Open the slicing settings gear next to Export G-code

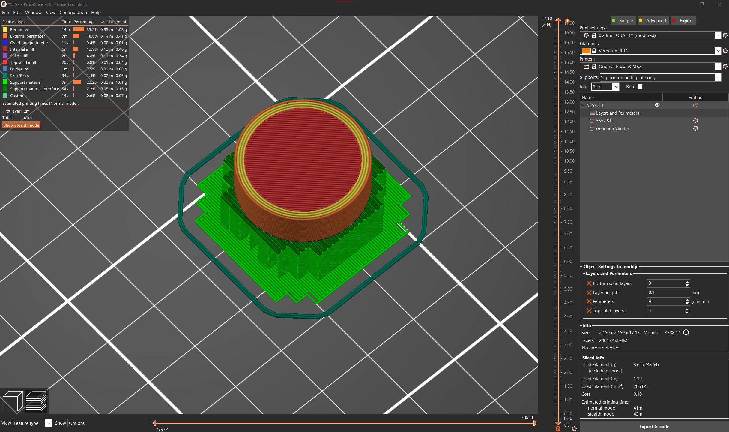pos(575,429)
